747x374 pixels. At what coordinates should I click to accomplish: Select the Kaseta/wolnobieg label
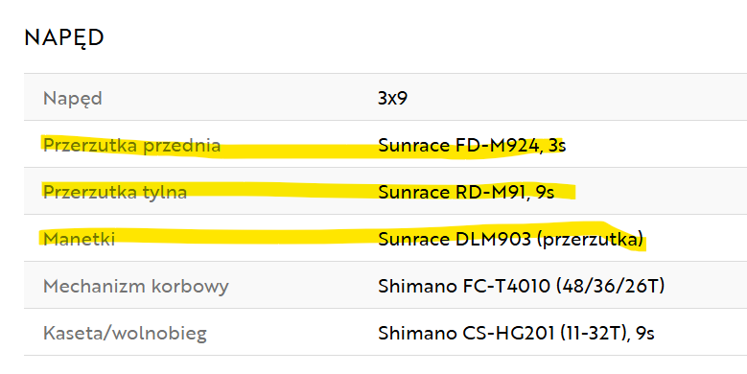pyautogui.click(x=125, y=333)
